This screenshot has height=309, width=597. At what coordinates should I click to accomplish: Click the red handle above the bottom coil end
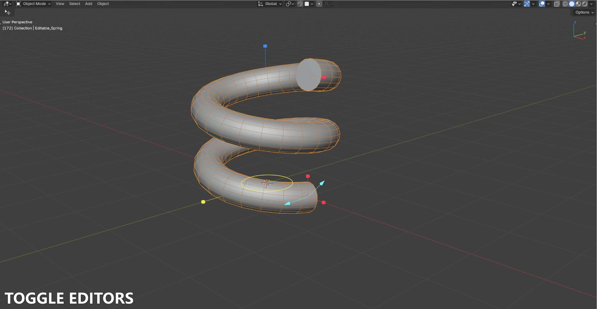[308, 176]
